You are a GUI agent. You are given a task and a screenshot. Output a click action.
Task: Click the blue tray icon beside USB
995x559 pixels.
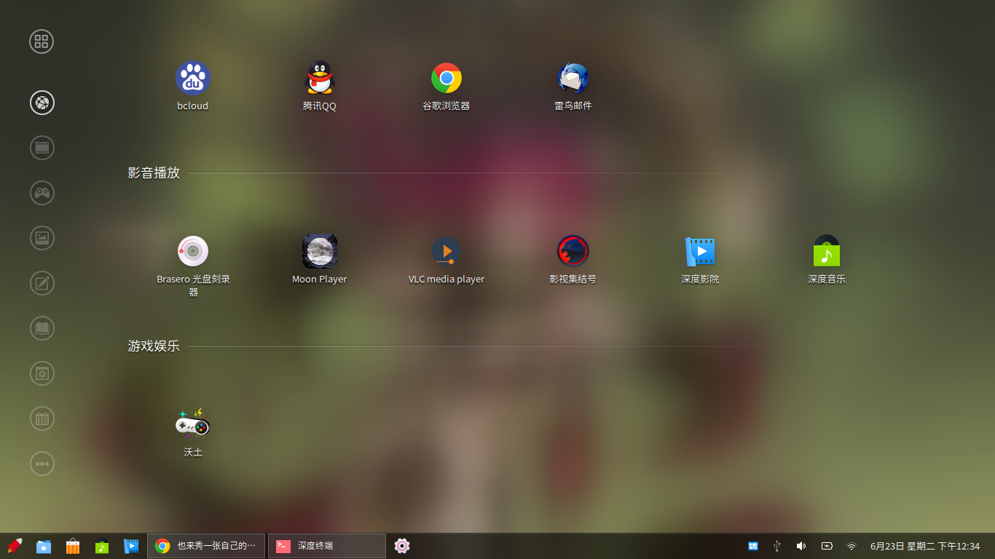click(x=753, y=546)
